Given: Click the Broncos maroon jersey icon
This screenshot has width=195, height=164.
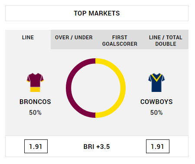Looking at the screenshot, I should coord(35,82).
